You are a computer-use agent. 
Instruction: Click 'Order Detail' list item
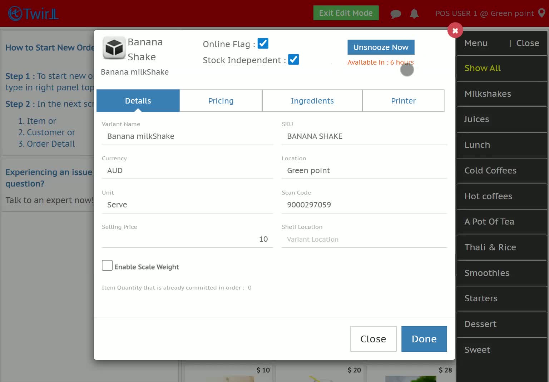(x=51, y=144)
